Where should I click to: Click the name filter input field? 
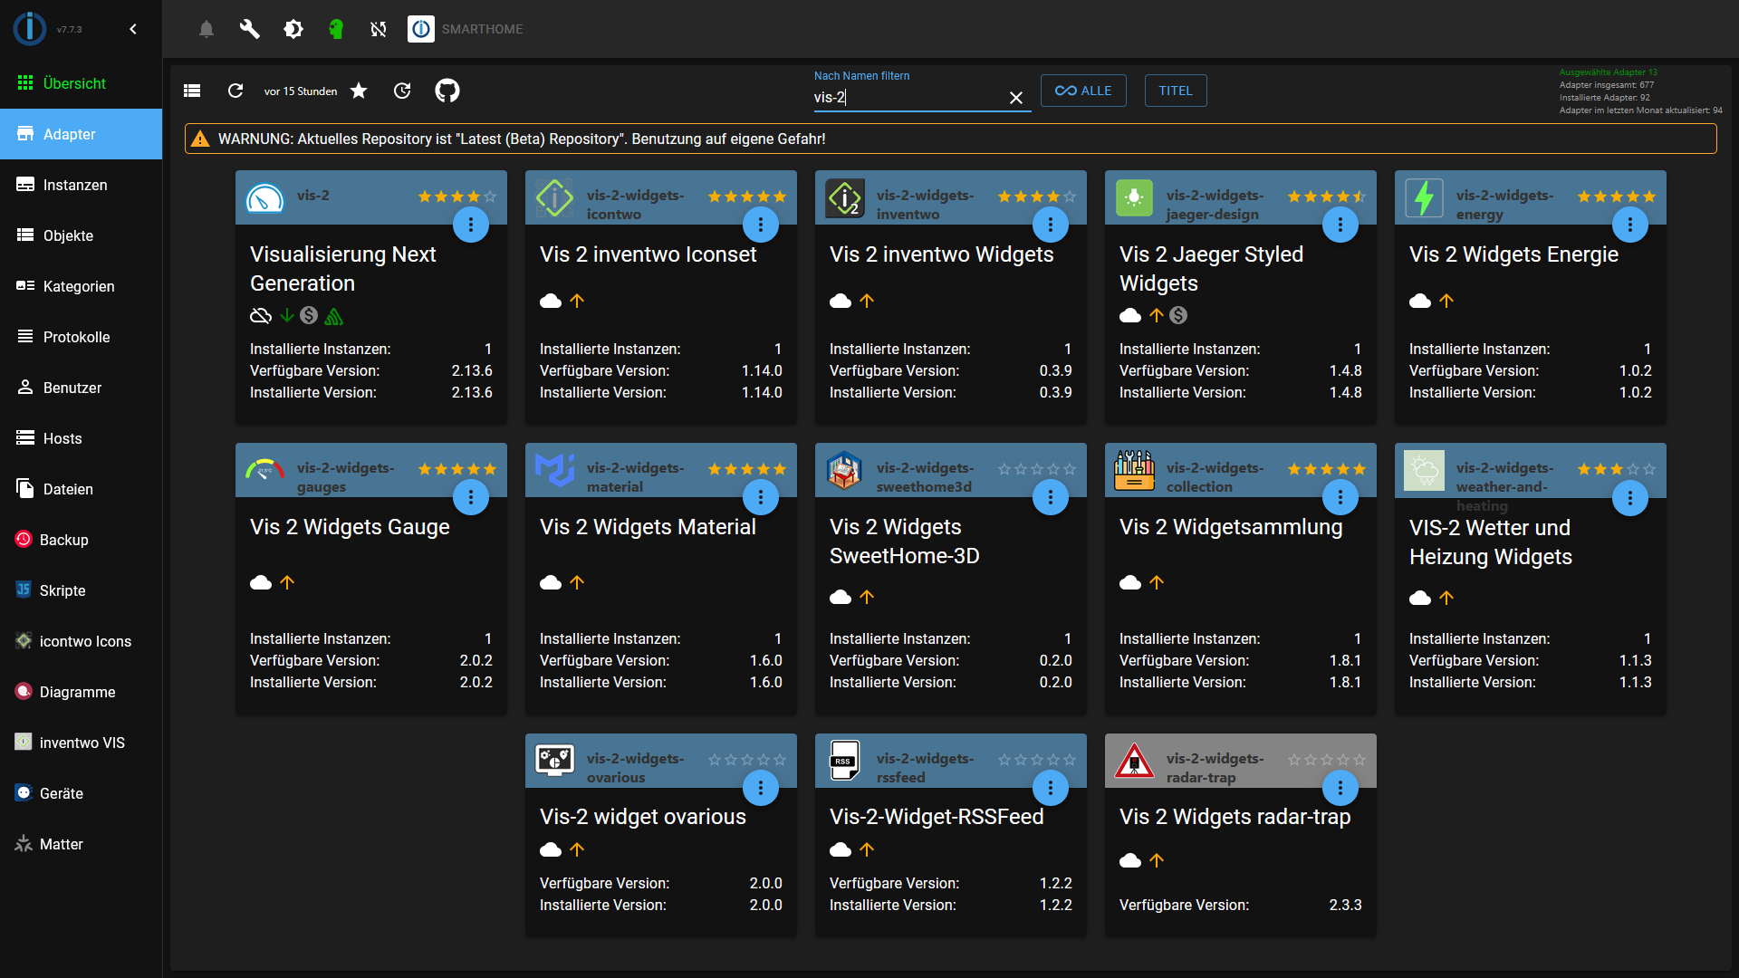point(906,98)
